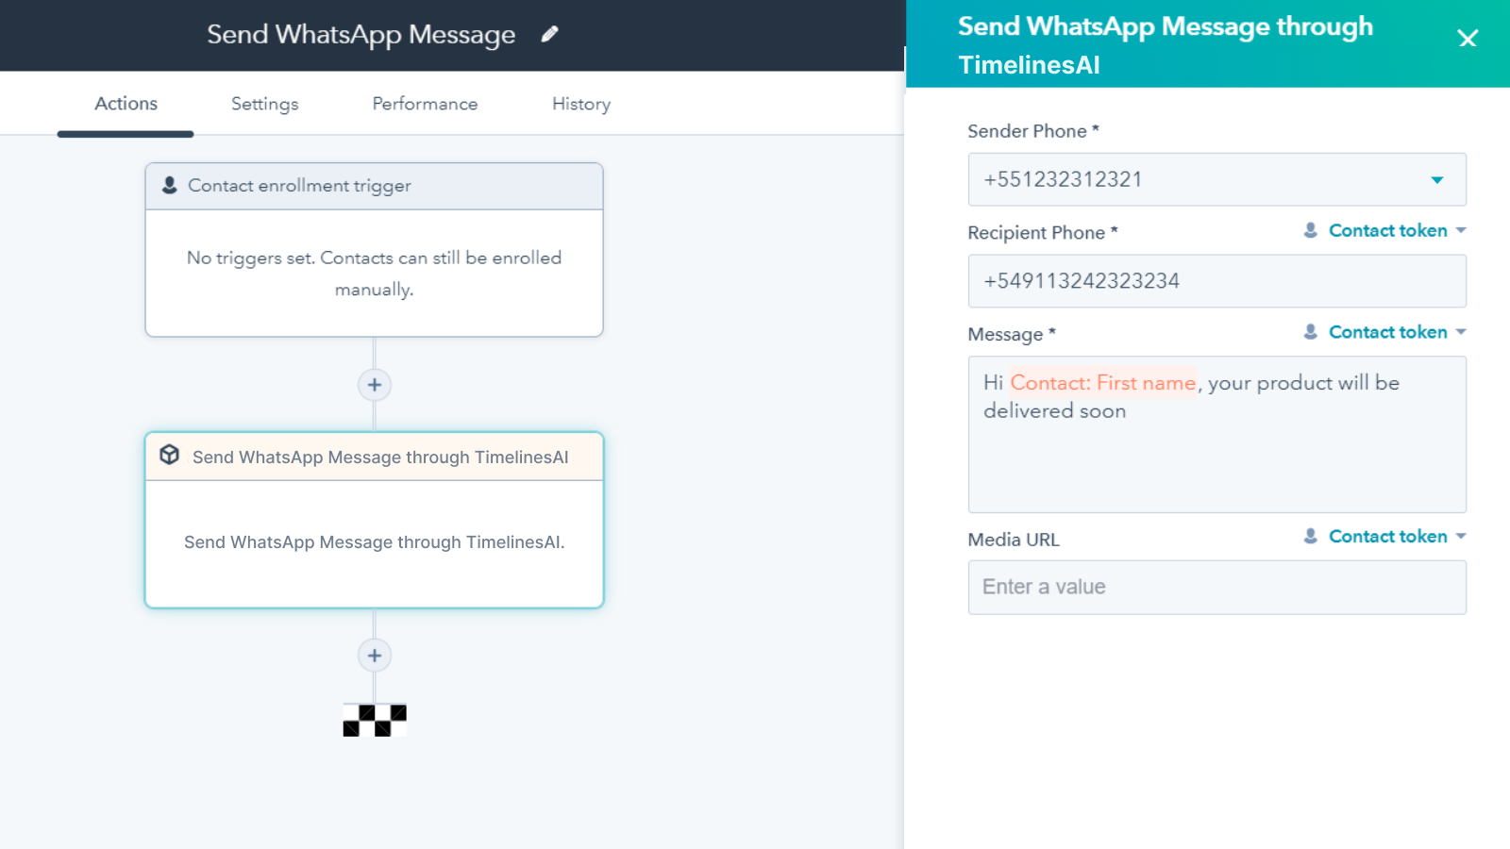Open the Sender Phone dropdown
This screenshot has height=849, width=1510.
click(1438, 179)
